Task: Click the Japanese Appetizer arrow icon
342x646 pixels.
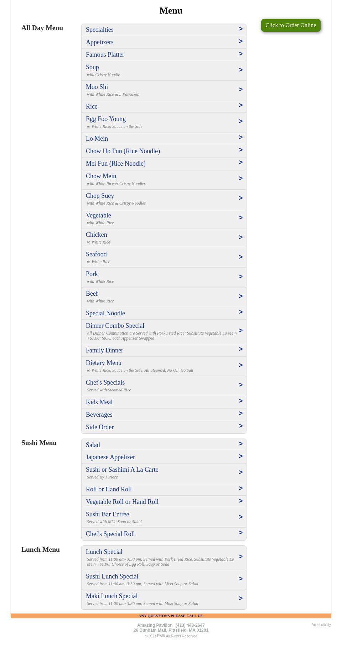Action: tap(240, 456)
